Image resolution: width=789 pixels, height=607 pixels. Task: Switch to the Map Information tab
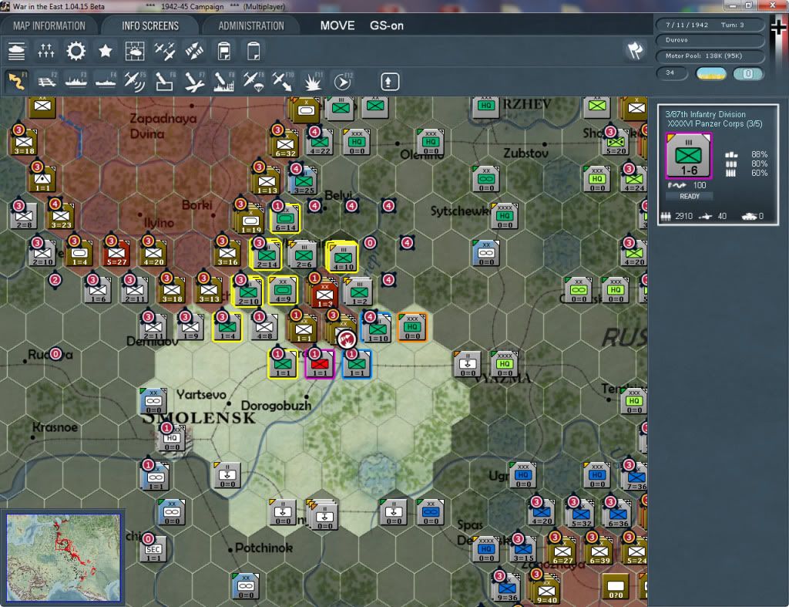pos(49,25)
